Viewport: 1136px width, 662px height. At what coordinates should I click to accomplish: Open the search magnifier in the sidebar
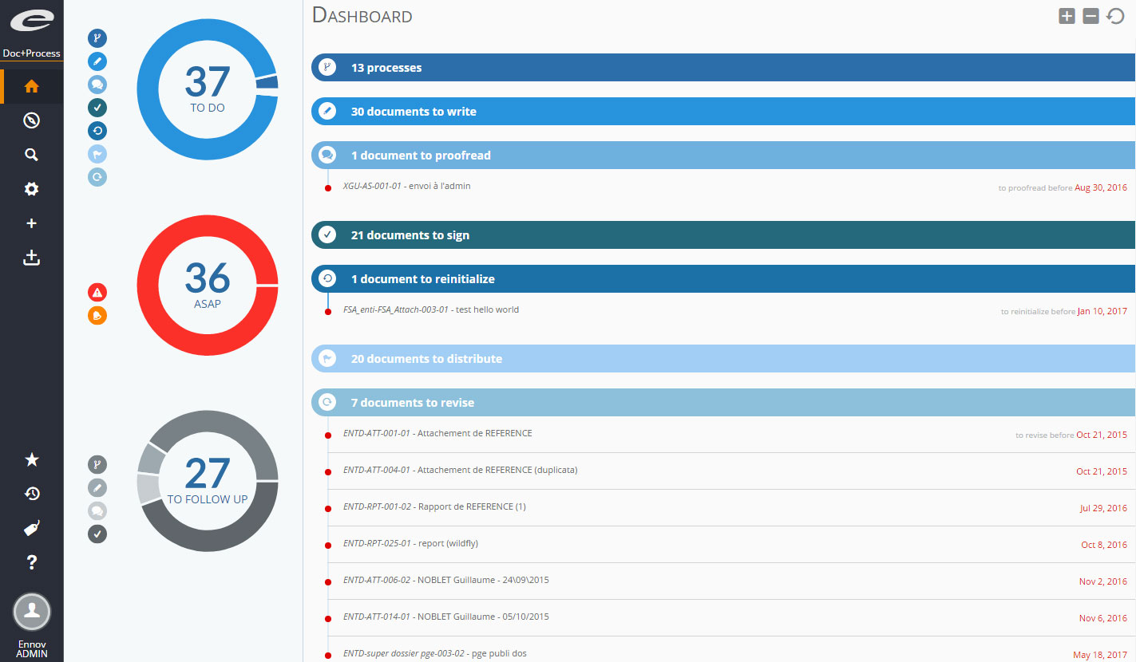(x=32, y=155)
